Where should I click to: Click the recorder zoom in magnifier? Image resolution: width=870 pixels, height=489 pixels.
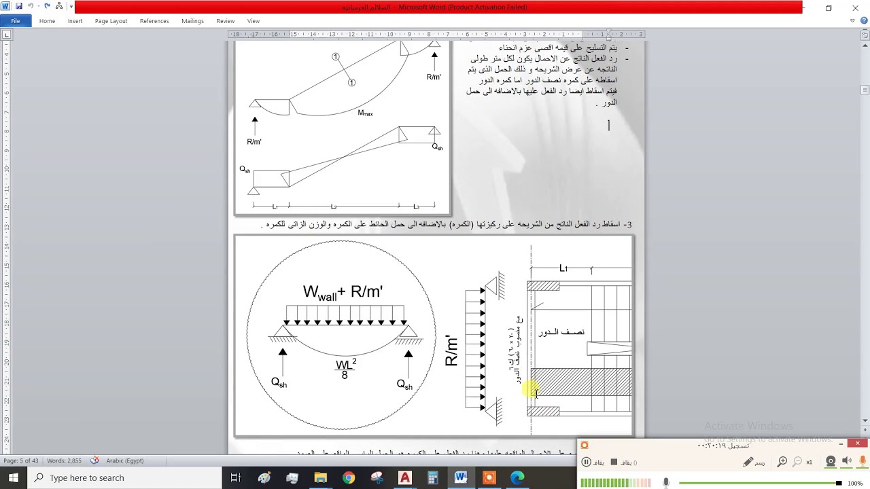782,462
